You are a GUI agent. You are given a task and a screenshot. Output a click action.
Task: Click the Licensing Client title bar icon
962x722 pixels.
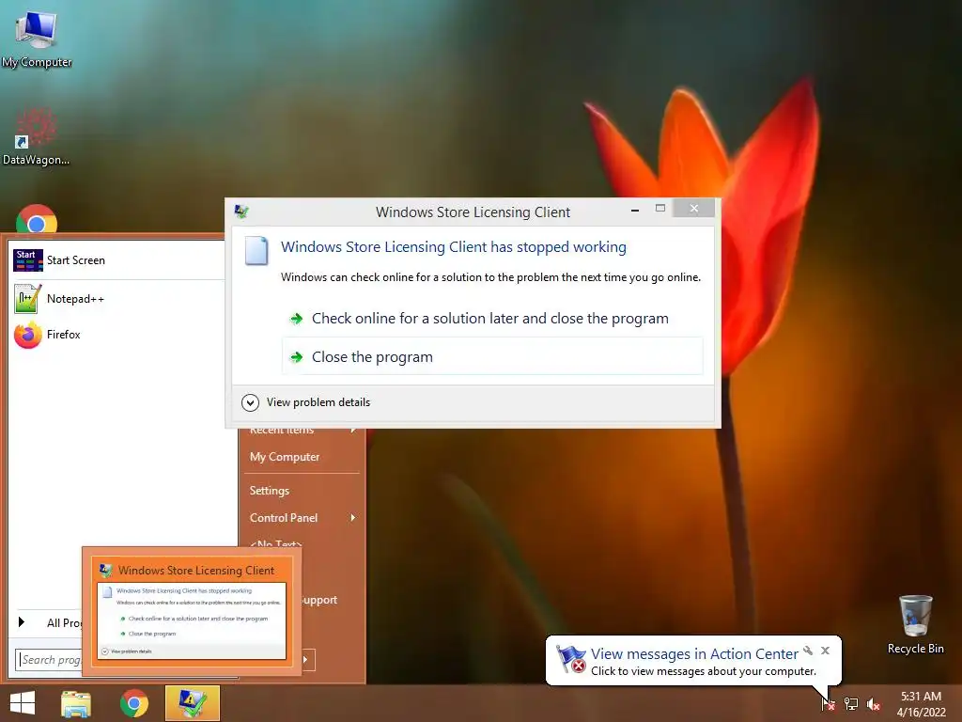click(x=241, y=212)
